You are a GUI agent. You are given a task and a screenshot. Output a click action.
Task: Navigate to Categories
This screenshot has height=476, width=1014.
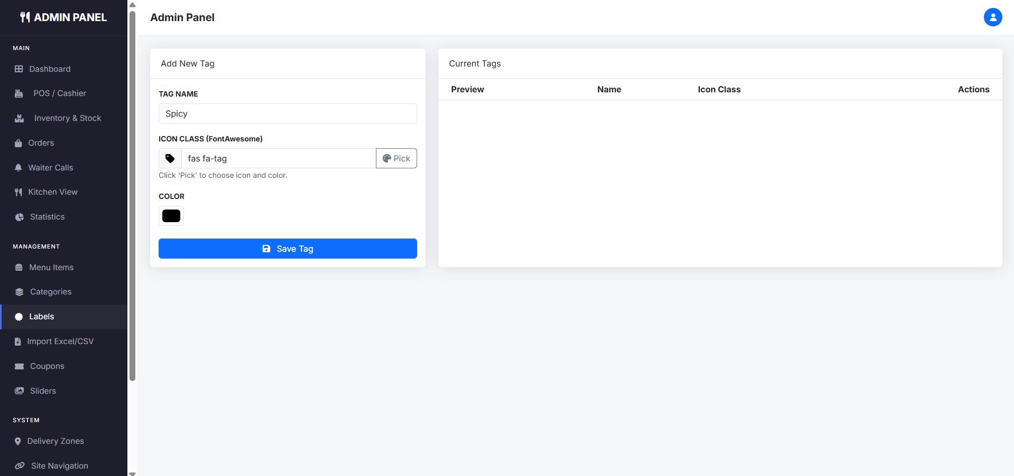pyautogui.click(x=50, y=292)
